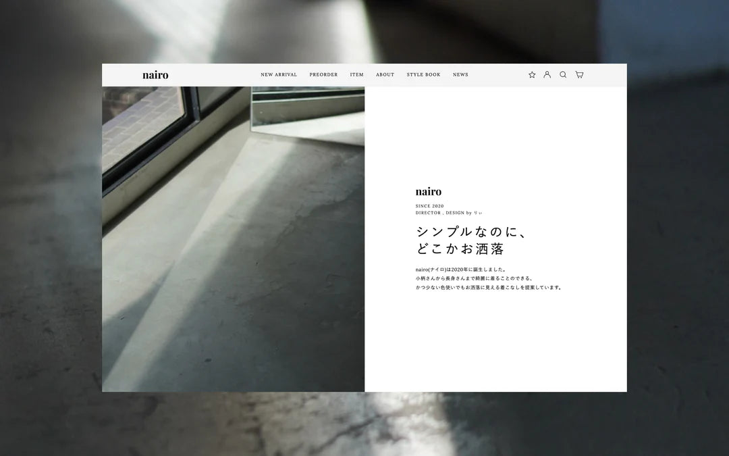Visit the NEWS navigation link
729x456 pixels.
(x=460, y=75)
